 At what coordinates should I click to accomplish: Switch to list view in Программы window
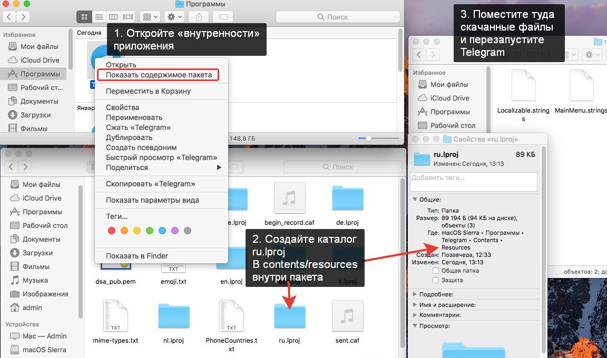tap(99, 17)
